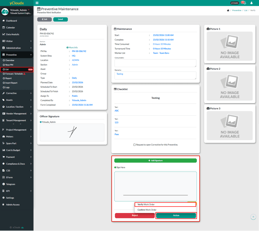Select the Forecast / Schedule sidebar item

14,74
